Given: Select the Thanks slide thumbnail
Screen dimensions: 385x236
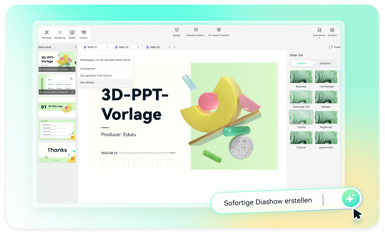Looking at the screenshot, I should [57, 153].
